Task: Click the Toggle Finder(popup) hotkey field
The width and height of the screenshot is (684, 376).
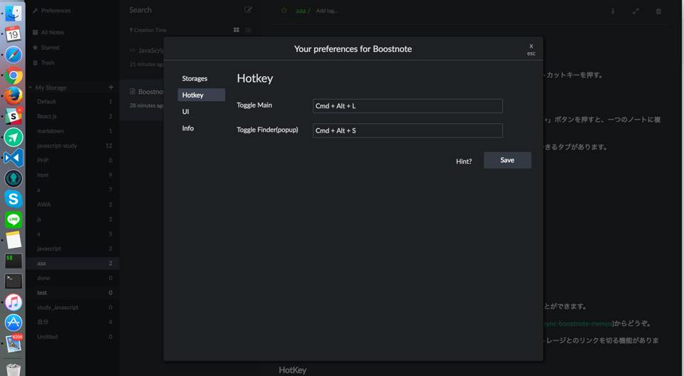Action: coord(408,130)
